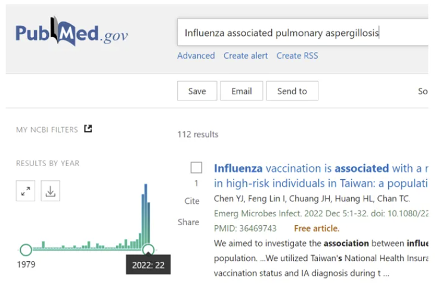Download the Results by Year data
The width and height of the screenshot is (443, 285).
[50, 191]
